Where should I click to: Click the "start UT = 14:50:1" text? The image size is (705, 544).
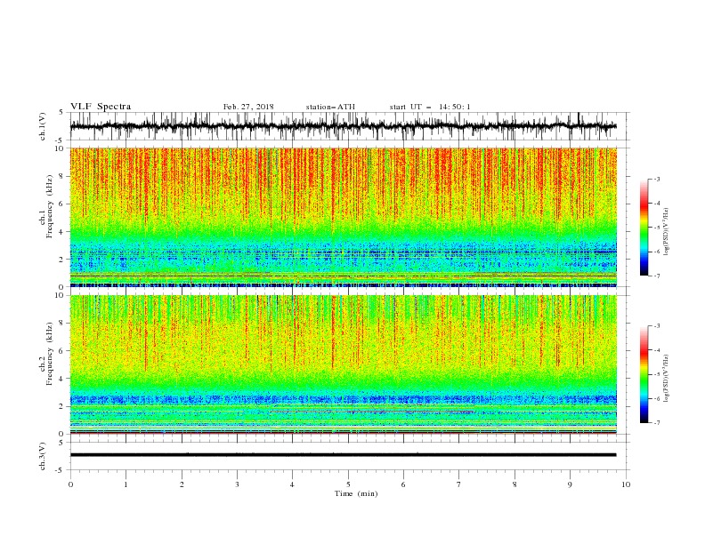point(430,107)
